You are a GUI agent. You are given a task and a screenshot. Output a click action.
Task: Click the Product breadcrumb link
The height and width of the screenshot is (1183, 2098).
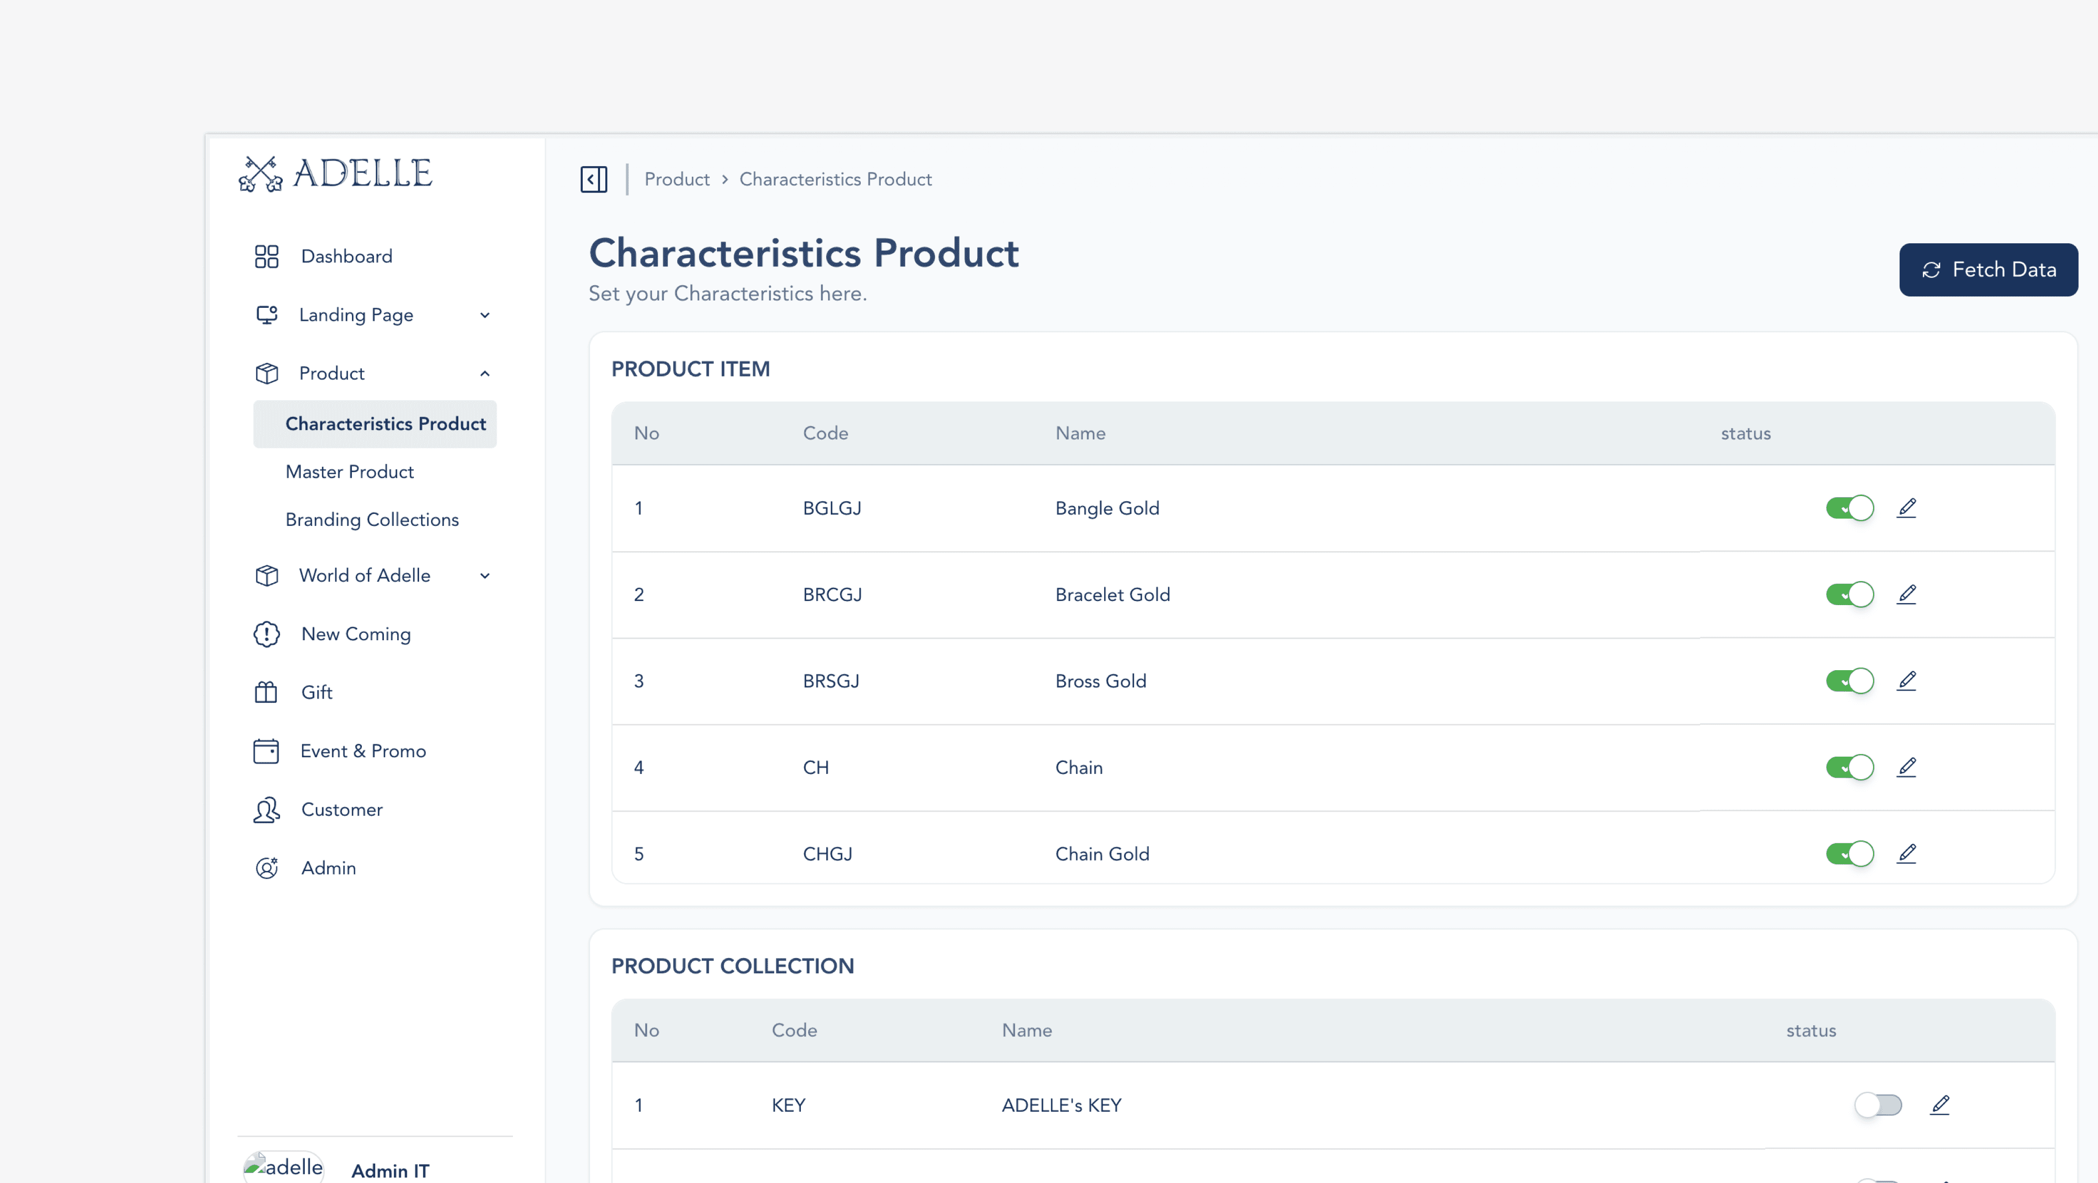tap(677, 179)
